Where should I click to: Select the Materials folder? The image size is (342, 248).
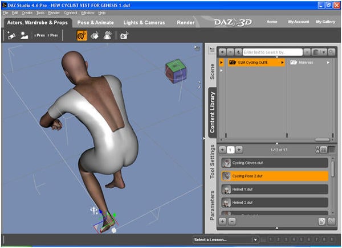pyautogui.click(x=310, y=63)
